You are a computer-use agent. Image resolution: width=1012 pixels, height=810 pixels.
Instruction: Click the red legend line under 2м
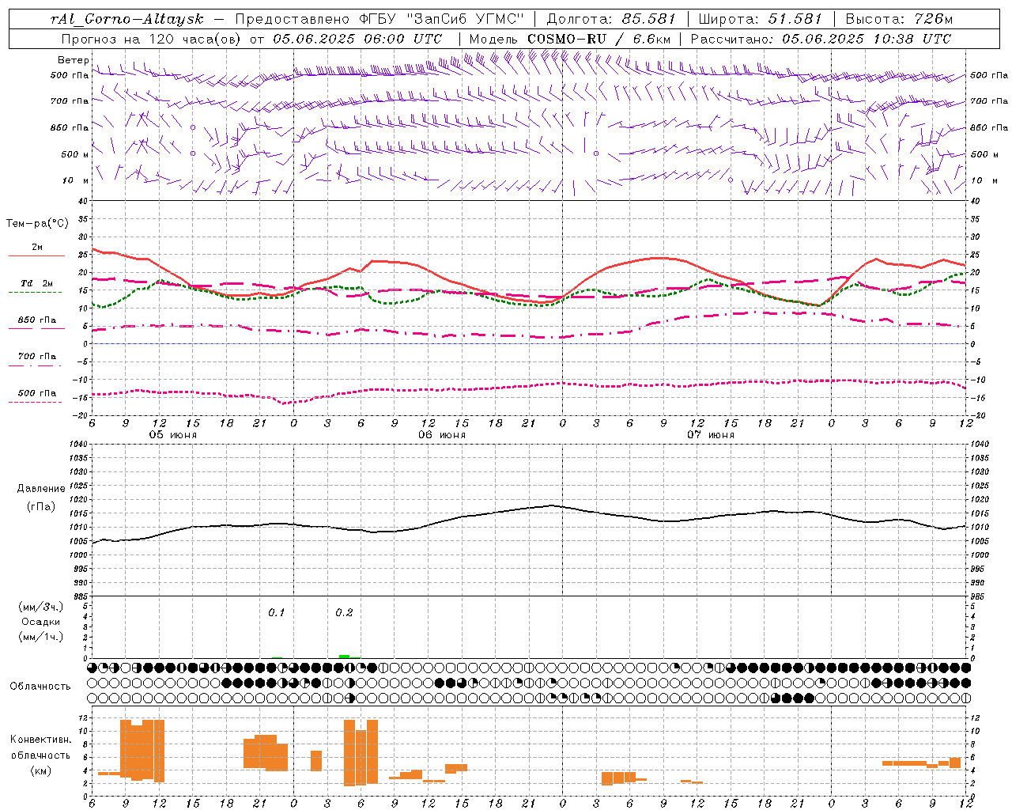pos(36,256)
